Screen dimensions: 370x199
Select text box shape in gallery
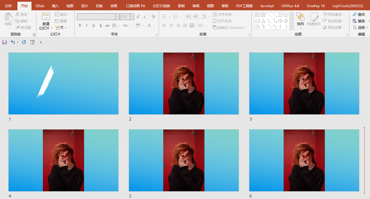[x=258, y=15]
